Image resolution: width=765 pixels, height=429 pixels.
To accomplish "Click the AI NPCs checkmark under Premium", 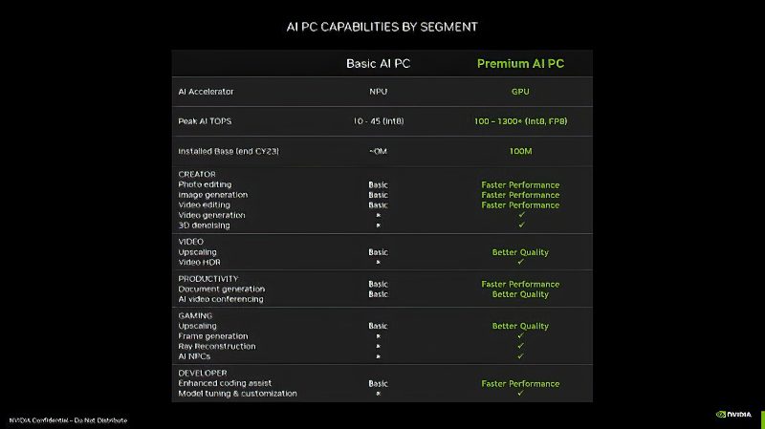I will point(521,356).
